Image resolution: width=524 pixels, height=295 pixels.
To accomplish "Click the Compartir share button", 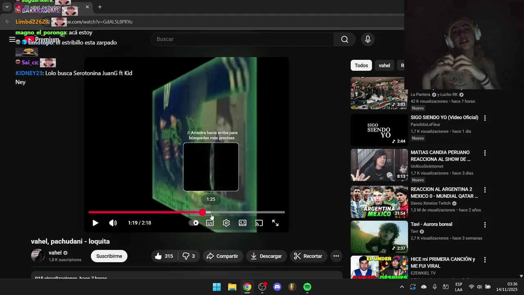I will [223, 256].
